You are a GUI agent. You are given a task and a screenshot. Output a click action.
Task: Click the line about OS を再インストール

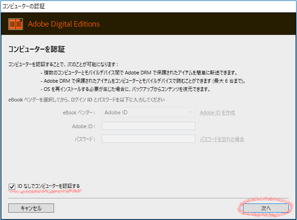click(126, 89)
